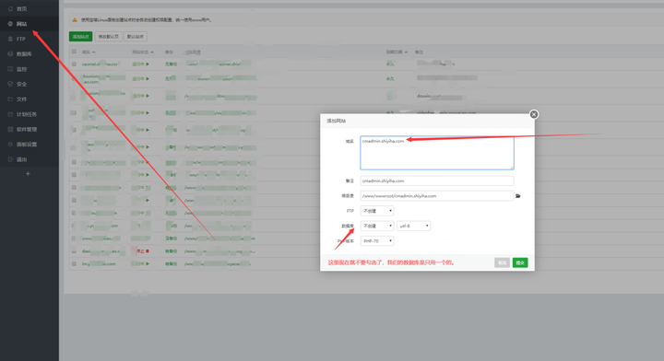The image size is (664, 361).
Task: Sort the table by 网站状态 column arrow
Action: tap(152, 52)
